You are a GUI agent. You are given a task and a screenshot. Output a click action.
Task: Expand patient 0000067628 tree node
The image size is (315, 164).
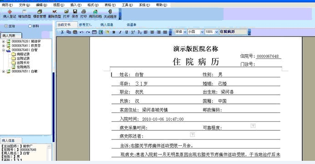[x=4, y=41]
